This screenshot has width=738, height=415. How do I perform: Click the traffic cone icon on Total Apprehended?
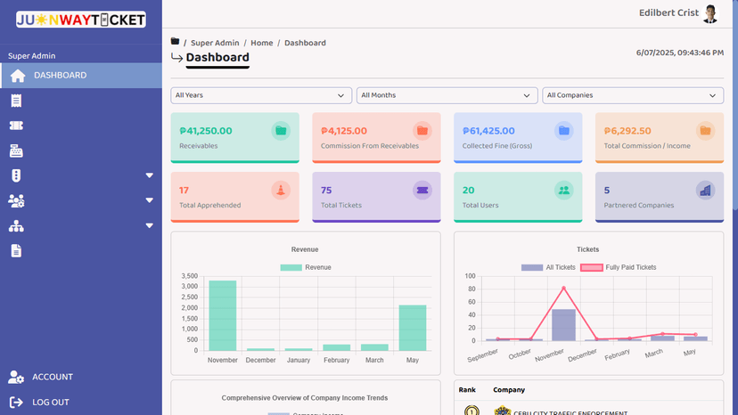281,190
